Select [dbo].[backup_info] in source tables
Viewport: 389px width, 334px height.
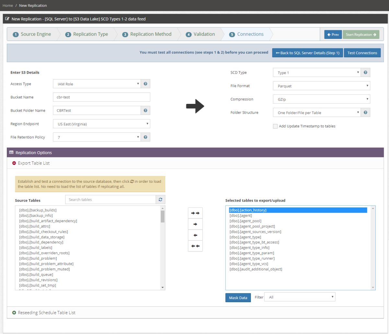click(36, 216)
